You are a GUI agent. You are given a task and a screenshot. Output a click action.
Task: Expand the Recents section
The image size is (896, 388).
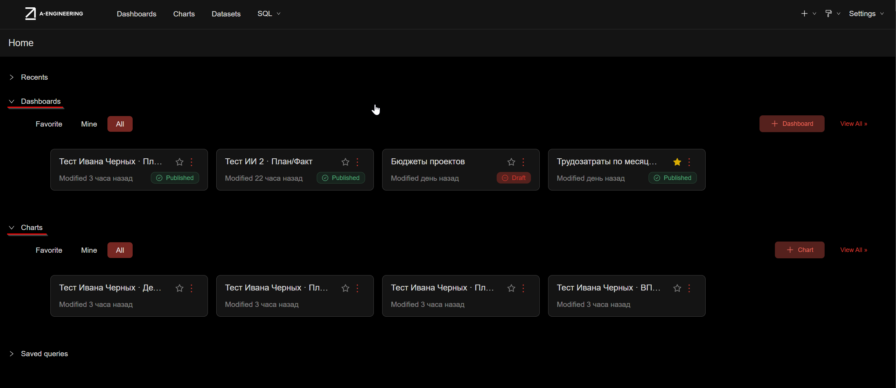(x=29, y=77)
